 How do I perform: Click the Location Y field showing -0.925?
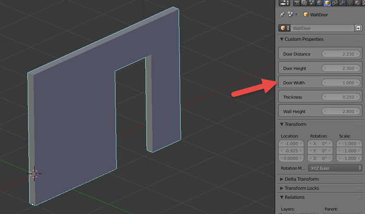pyautogui.click(x=291, y=151)
